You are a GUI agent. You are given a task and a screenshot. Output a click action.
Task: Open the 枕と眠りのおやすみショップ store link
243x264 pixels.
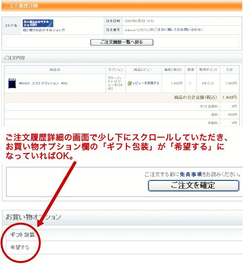click(x=44, y=30)
